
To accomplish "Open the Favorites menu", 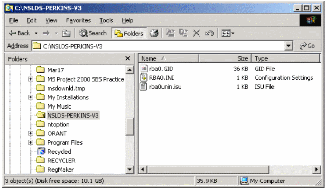I will click(78, 20).
